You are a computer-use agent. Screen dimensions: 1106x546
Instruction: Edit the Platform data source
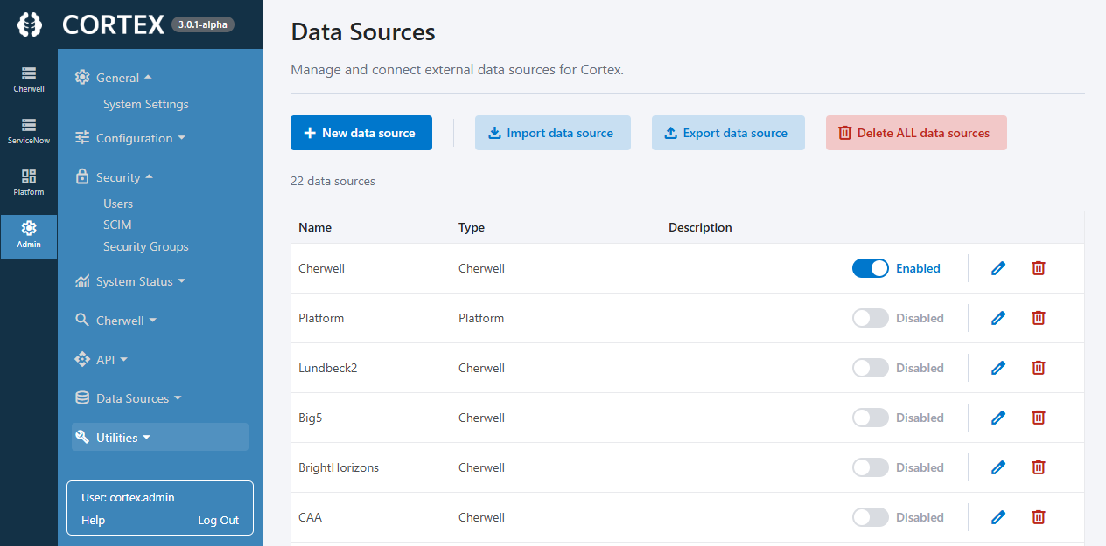coord(998,318)
